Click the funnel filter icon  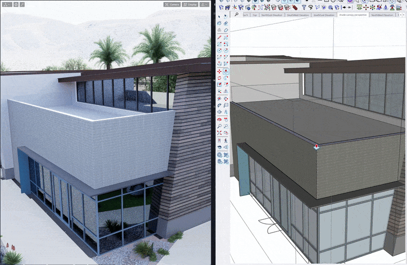304,8
